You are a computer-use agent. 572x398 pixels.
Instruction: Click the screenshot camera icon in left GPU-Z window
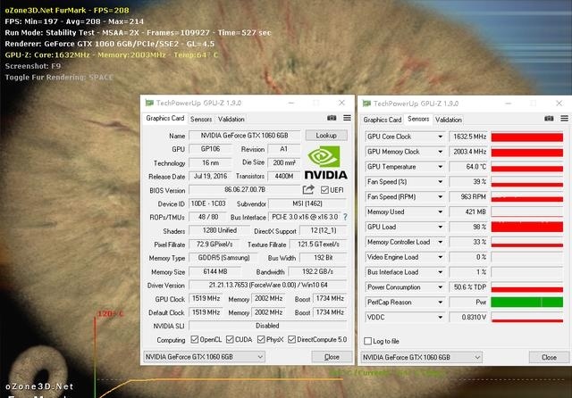click(x=332, y=118)
